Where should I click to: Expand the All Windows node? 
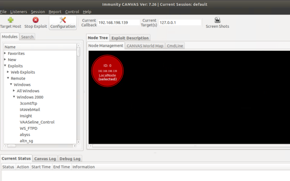14,91
